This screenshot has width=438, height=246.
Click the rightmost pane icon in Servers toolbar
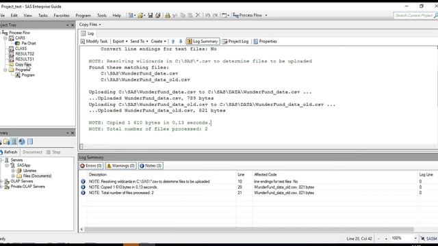[x=30, y=141]
